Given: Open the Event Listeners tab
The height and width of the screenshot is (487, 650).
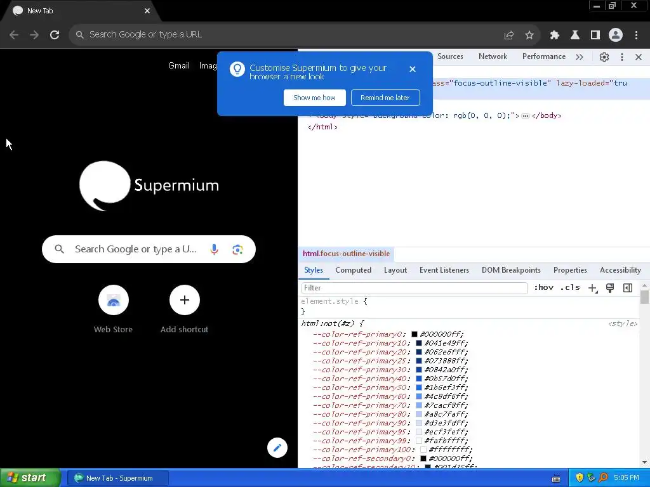Looking at the screenshot, I should 444,270.
